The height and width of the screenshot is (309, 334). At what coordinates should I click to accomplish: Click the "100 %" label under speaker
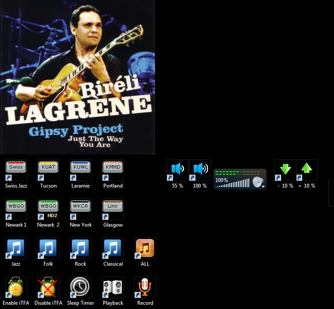[200, 186]
